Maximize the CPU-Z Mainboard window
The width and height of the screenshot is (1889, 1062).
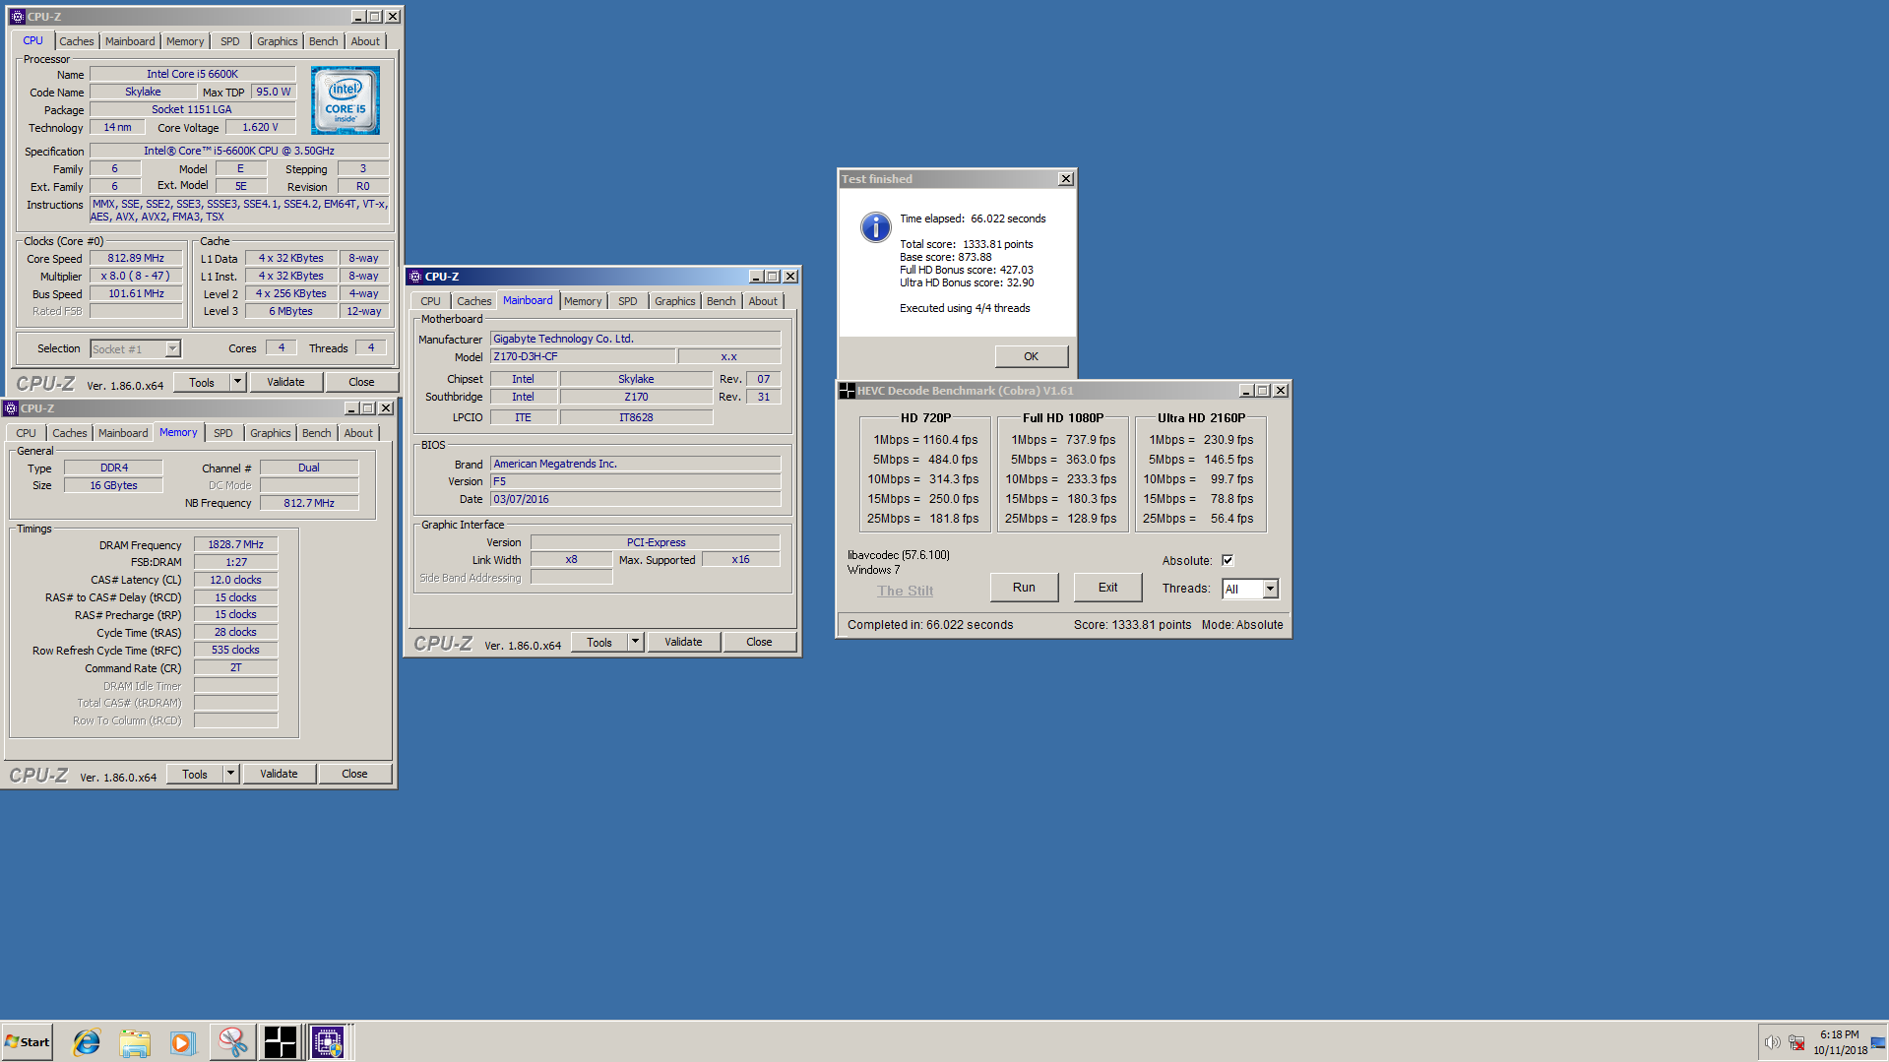[773, 277]
